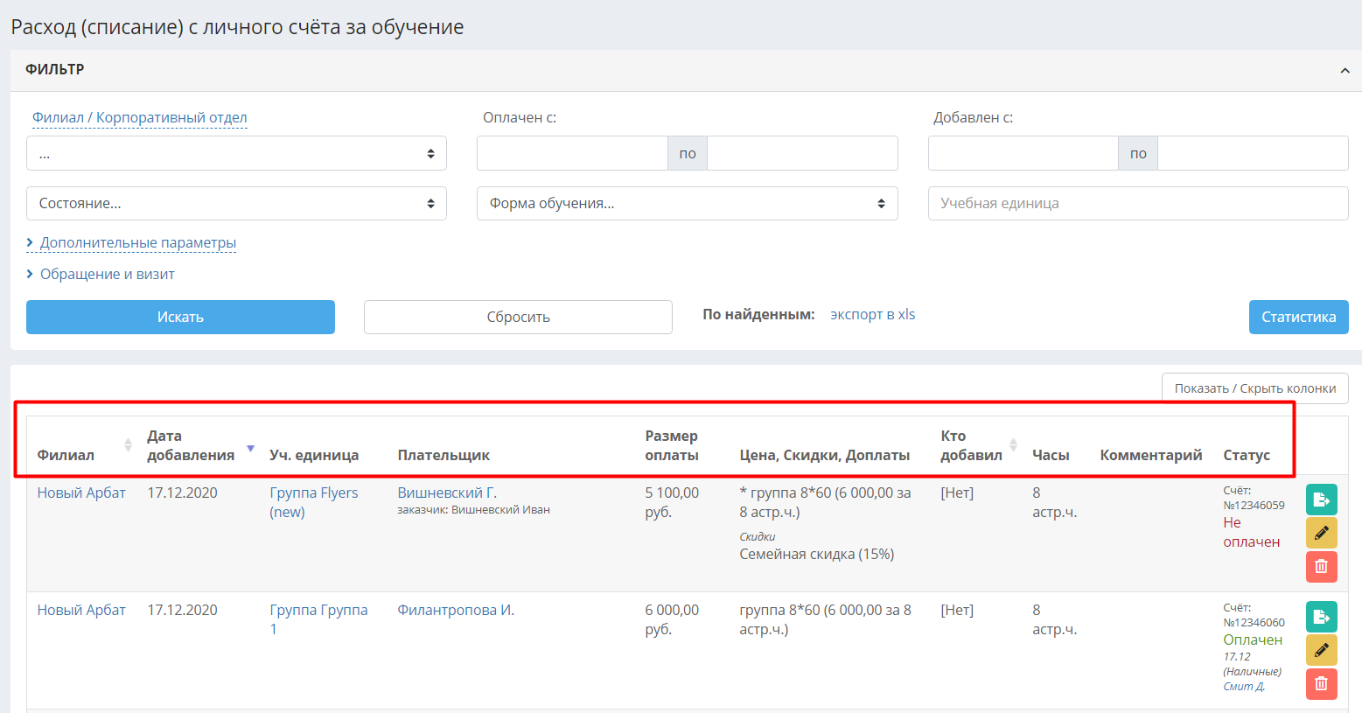Image resolution: width=1362 pixels, height=713 pixels.
Task: Click Комментарий column header
Action: 1151,455
